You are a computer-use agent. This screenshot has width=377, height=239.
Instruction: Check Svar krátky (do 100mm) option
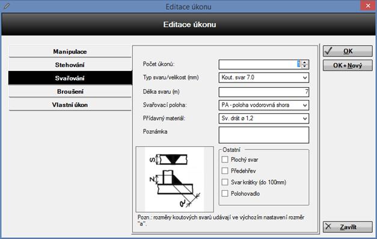coord(225,182)
